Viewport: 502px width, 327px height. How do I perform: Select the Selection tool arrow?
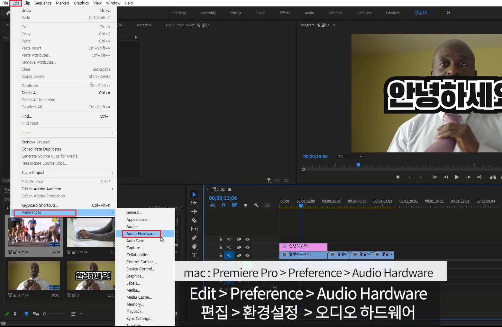pos(194,195)
